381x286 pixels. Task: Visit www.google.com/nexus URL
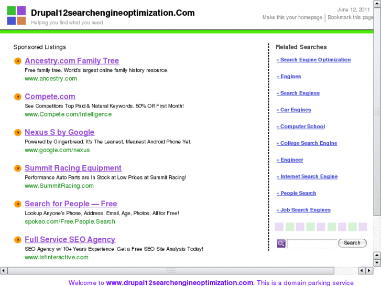(57, 150)
